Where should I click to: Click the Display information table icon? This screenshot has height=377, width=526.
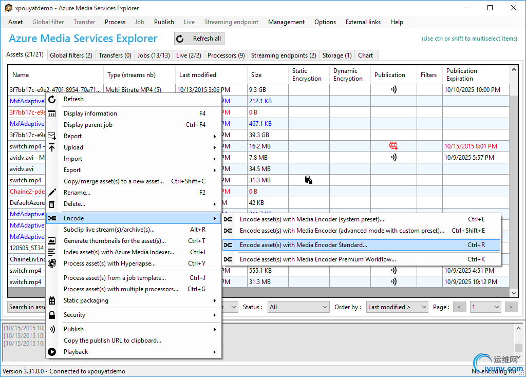click(x=52, y=114)
